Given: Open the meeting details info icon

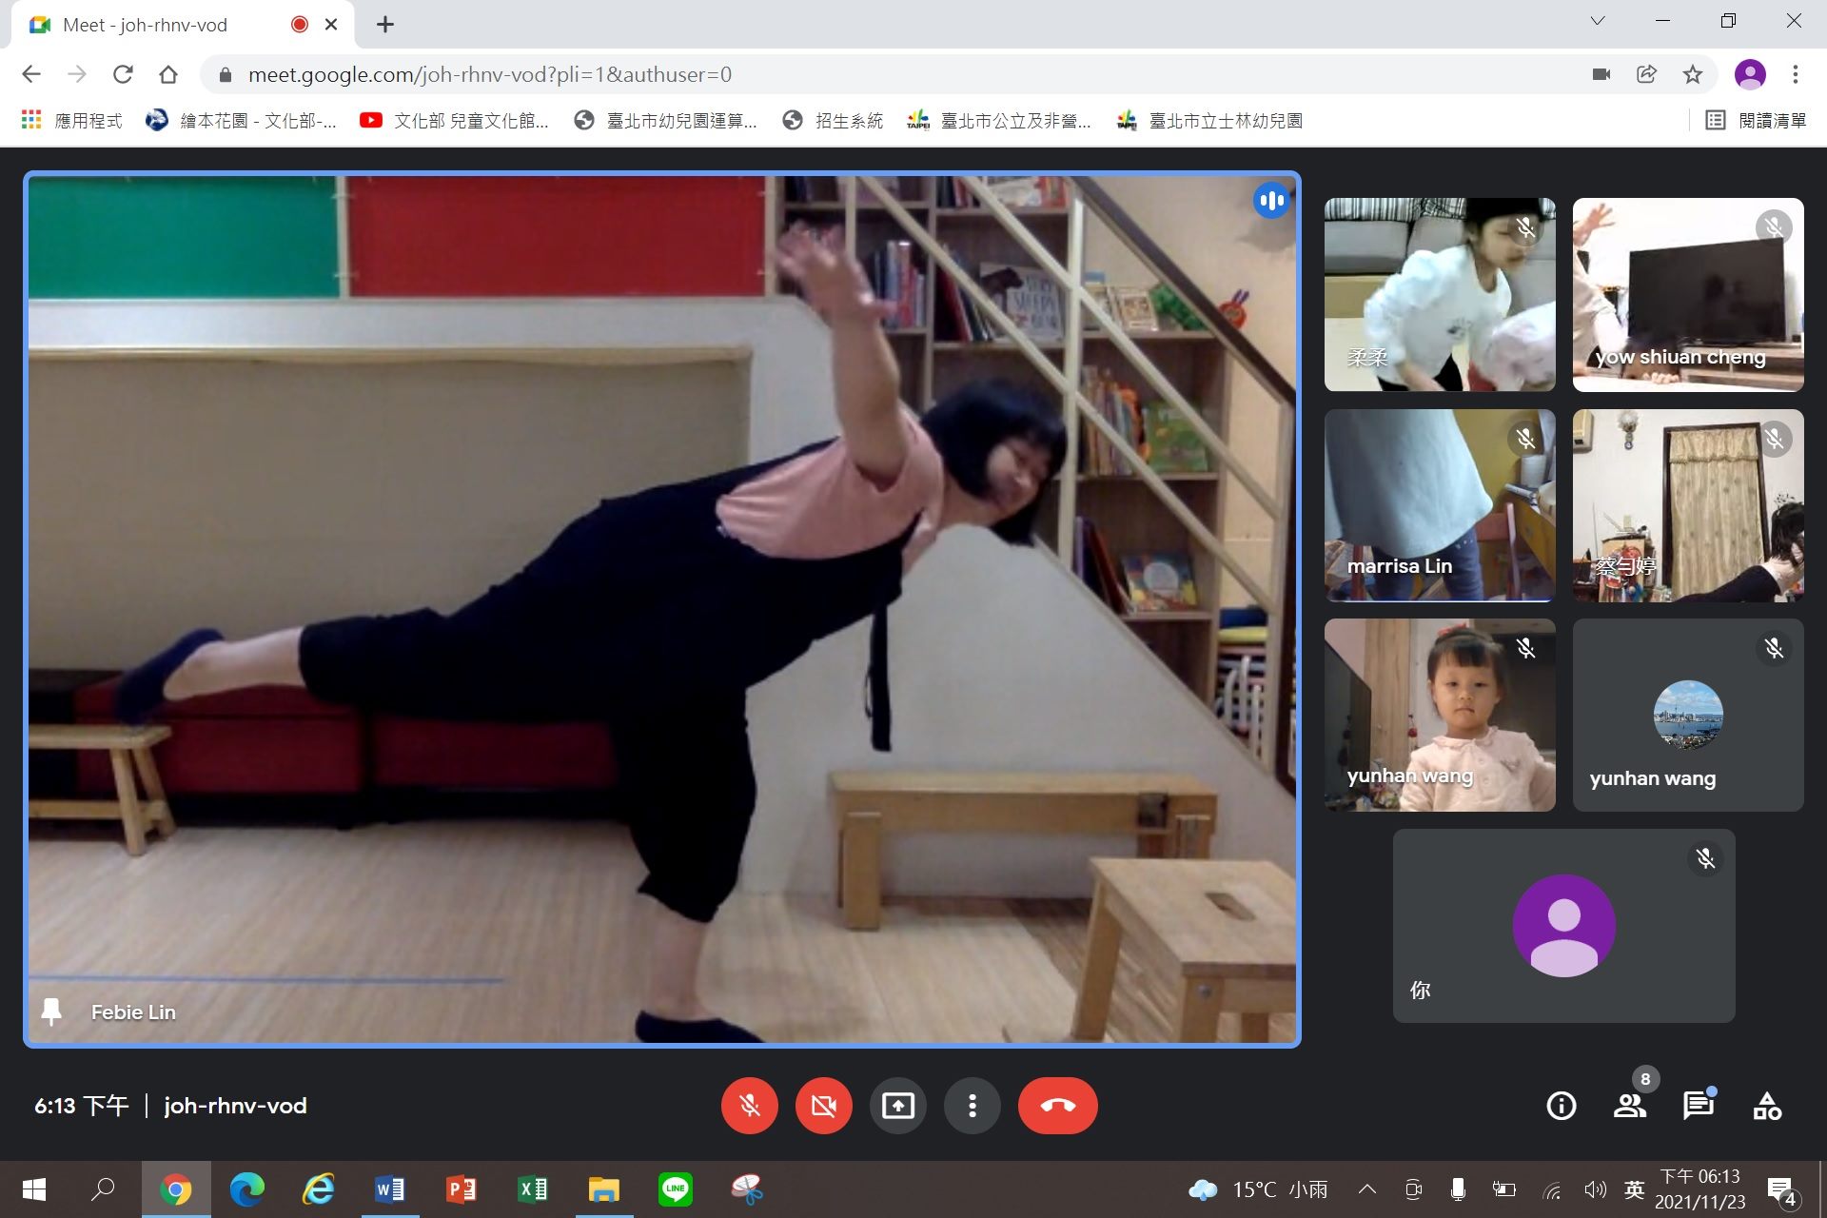Looking at the screenshot, I should tap(1561, 1106).
